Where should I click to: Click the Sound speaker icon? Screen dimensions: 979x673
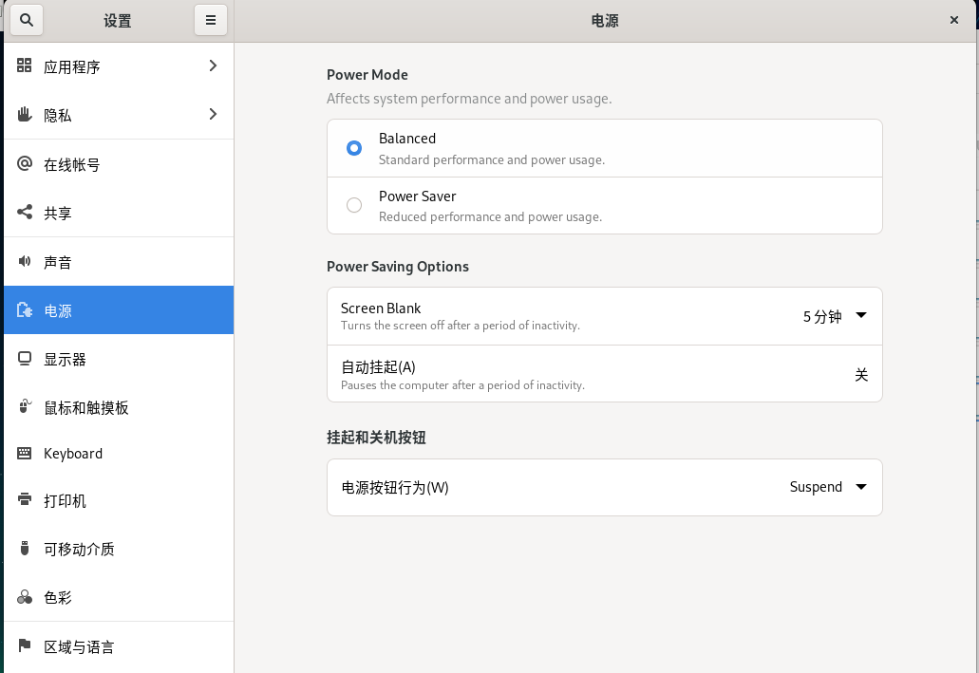pyautogui.click(x=25, y=262)
